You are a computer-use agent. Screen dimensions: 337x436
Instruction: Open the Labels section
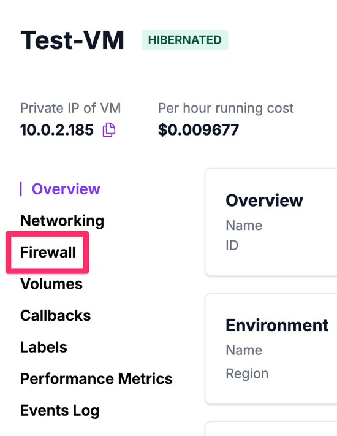point(44,347)
